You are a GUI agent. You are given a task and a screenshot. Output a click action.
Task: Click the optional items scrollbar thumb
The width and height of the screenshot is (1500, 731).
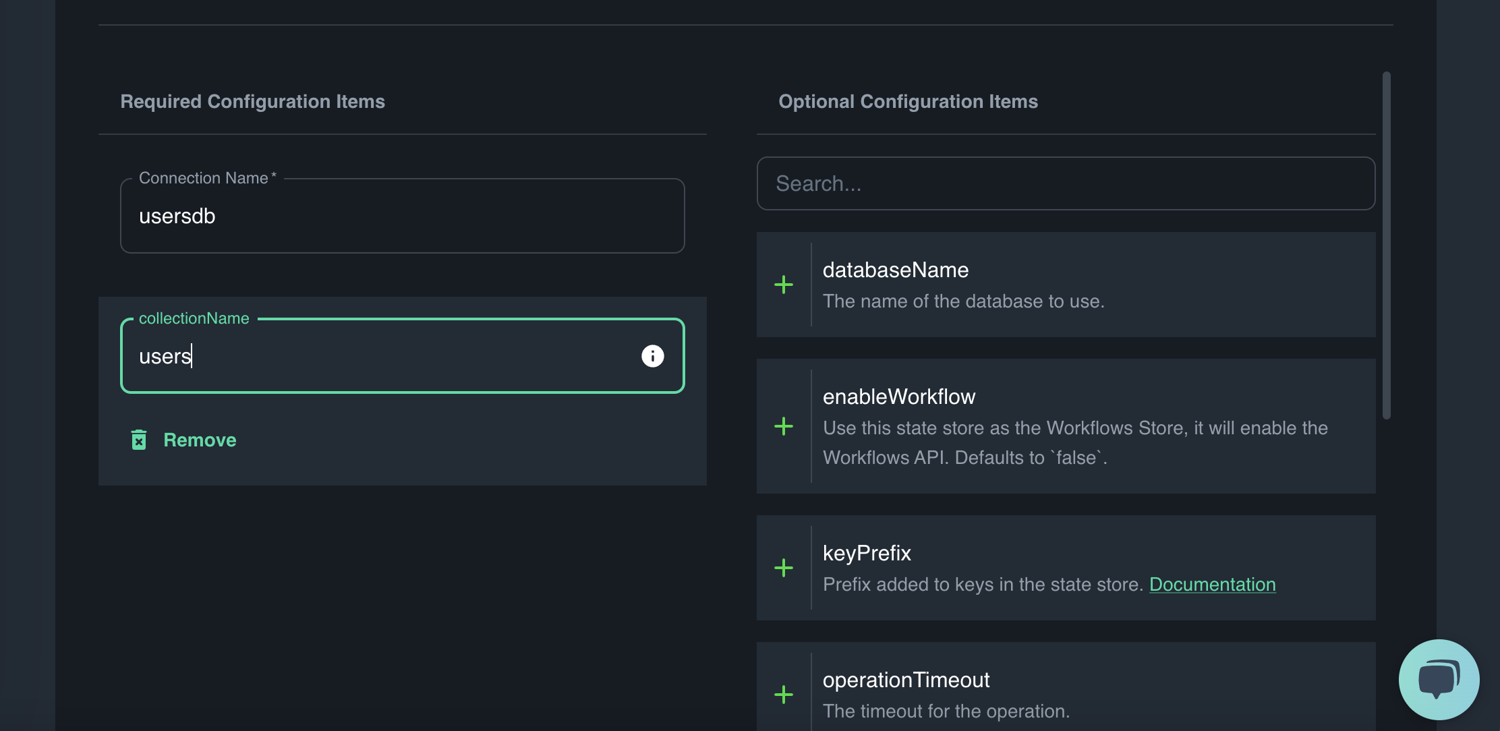1386,245
